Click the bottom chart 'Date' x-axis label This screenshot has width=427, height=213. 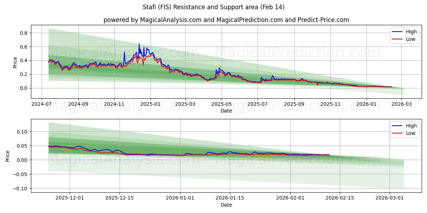pos(226,205)
